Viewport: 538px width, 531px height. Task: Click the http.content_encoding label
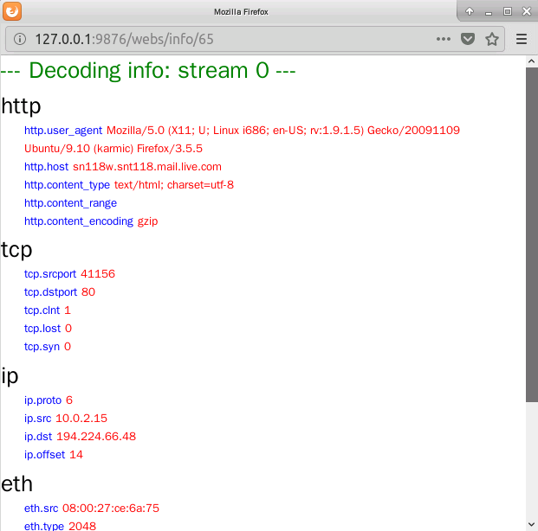(79, 221)
